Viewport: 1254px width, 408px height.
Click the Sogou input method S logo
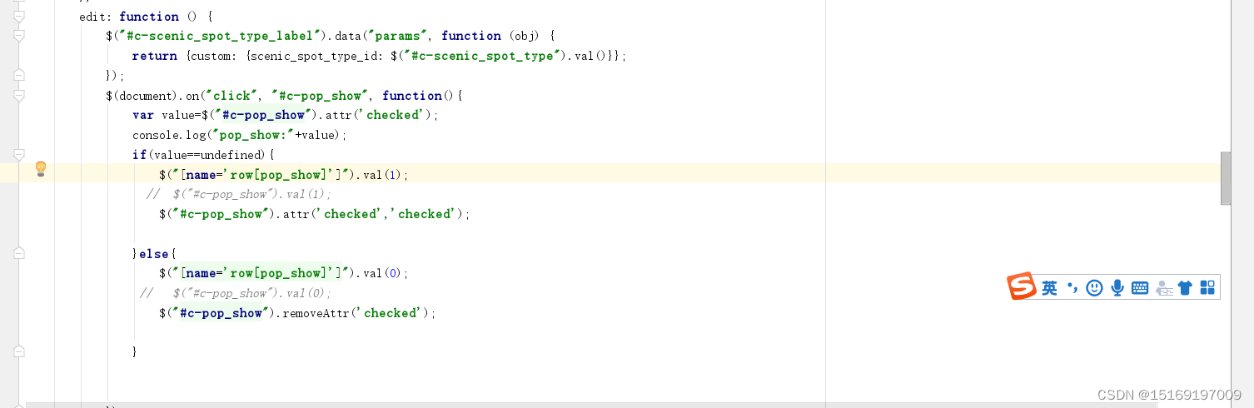[x=1022, y=286]
